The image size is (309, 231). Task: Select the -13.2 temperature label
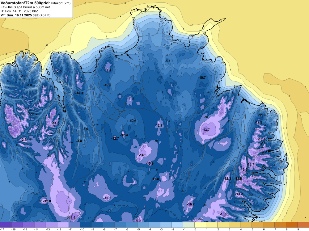tap(239, 194)
